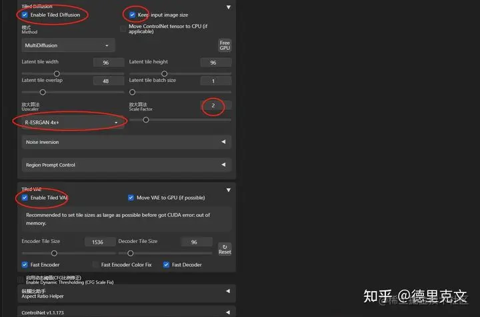
Task: Toggle Enable Tiled Diffusion checkbox
Action: [25, 15]
